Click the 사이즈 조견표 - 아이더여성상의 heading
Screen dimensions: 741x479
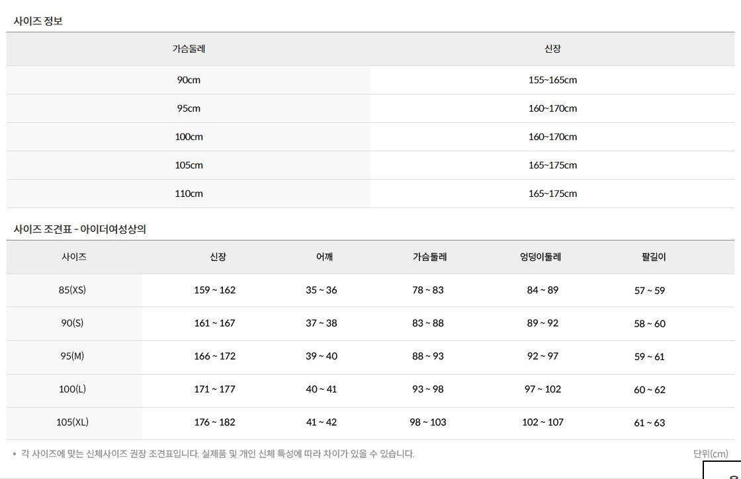pos(79,229)
